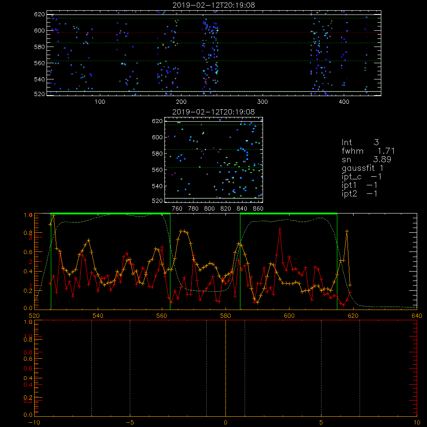Click x-axis label 100 on top plot
Image resolution: width=427 pixels, height=427 pixels.
point(99,102)
